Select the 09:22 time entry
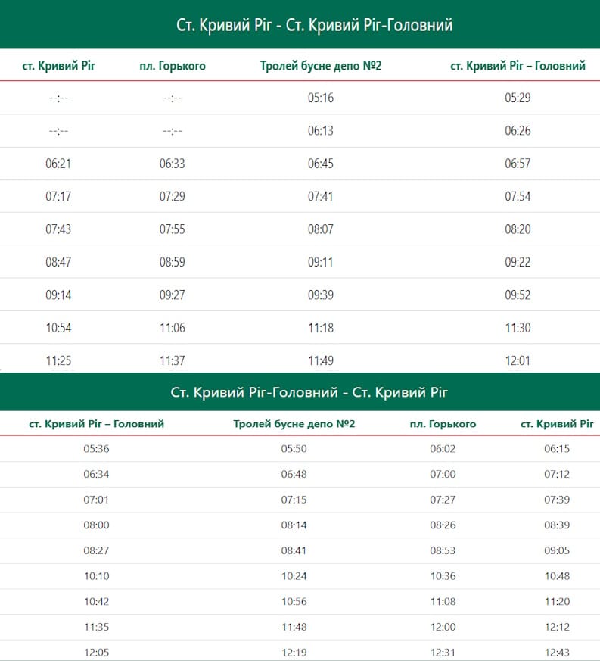The height and width of the screenshot is (661, 600). 518,262
